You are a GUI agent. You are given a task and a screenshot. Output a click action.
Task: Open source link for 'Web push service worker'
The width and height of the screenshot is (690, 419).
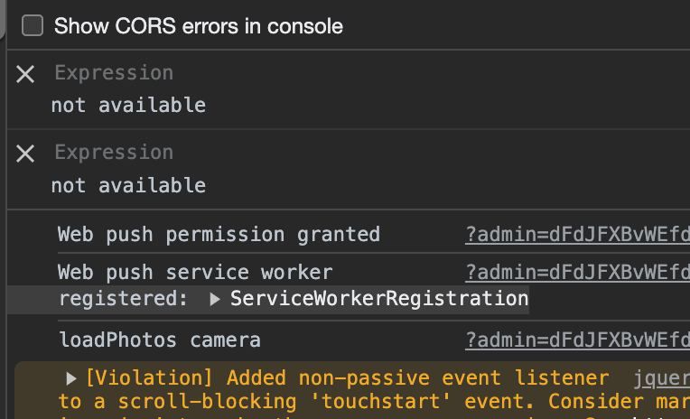pos(576,272)
